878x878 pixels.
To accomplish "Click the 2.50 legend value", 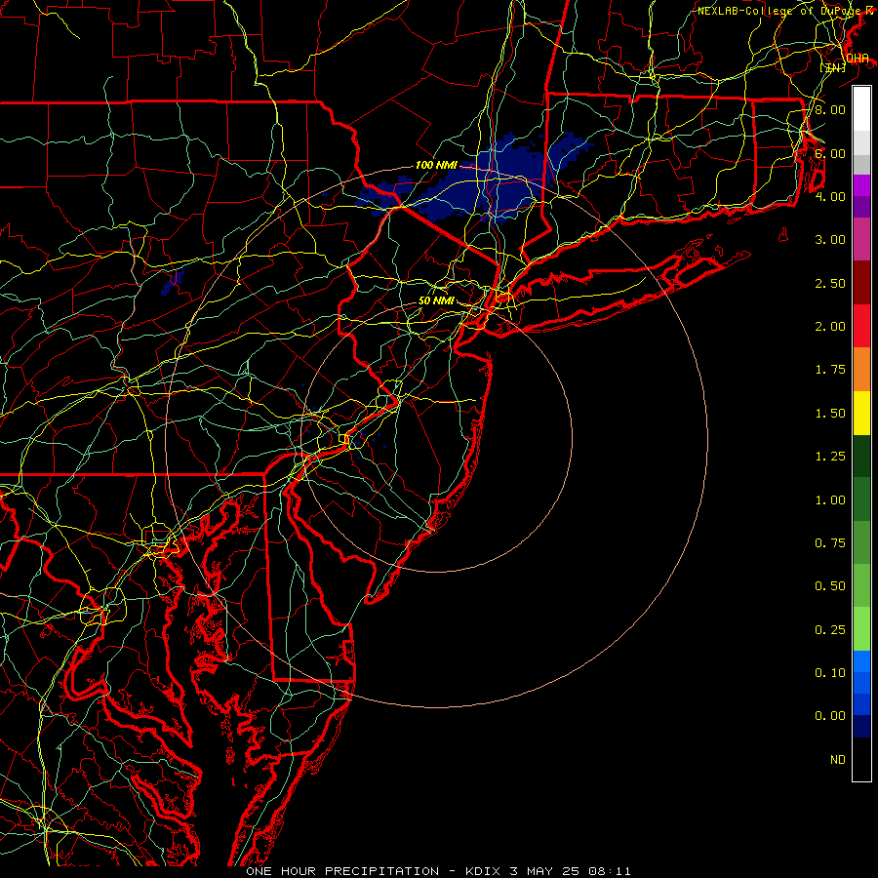I will 830,283.
